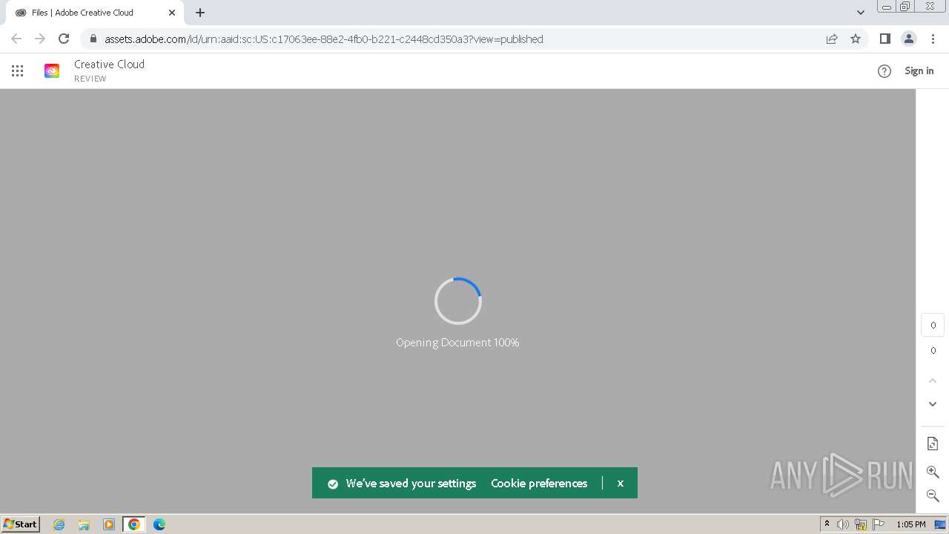Go forward in browser history
The width and height of the screenshot is (949, 534).
click(x=40, y=39)
